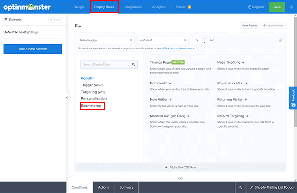297x193 pixels.
Task: Add the Referral Targeting plus icon
Action: (x=247, y=116)
